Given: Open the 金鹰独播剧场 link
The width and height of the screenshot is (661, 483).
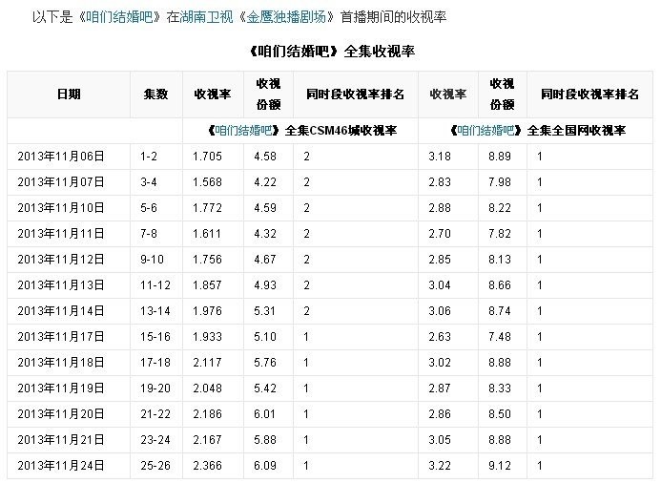Looking at the screenshot, I should pyautogui.click(x=286, y=17).
